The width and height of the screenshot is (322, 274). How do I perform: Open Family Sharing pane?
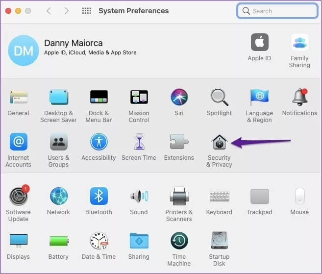coord(300,42)
